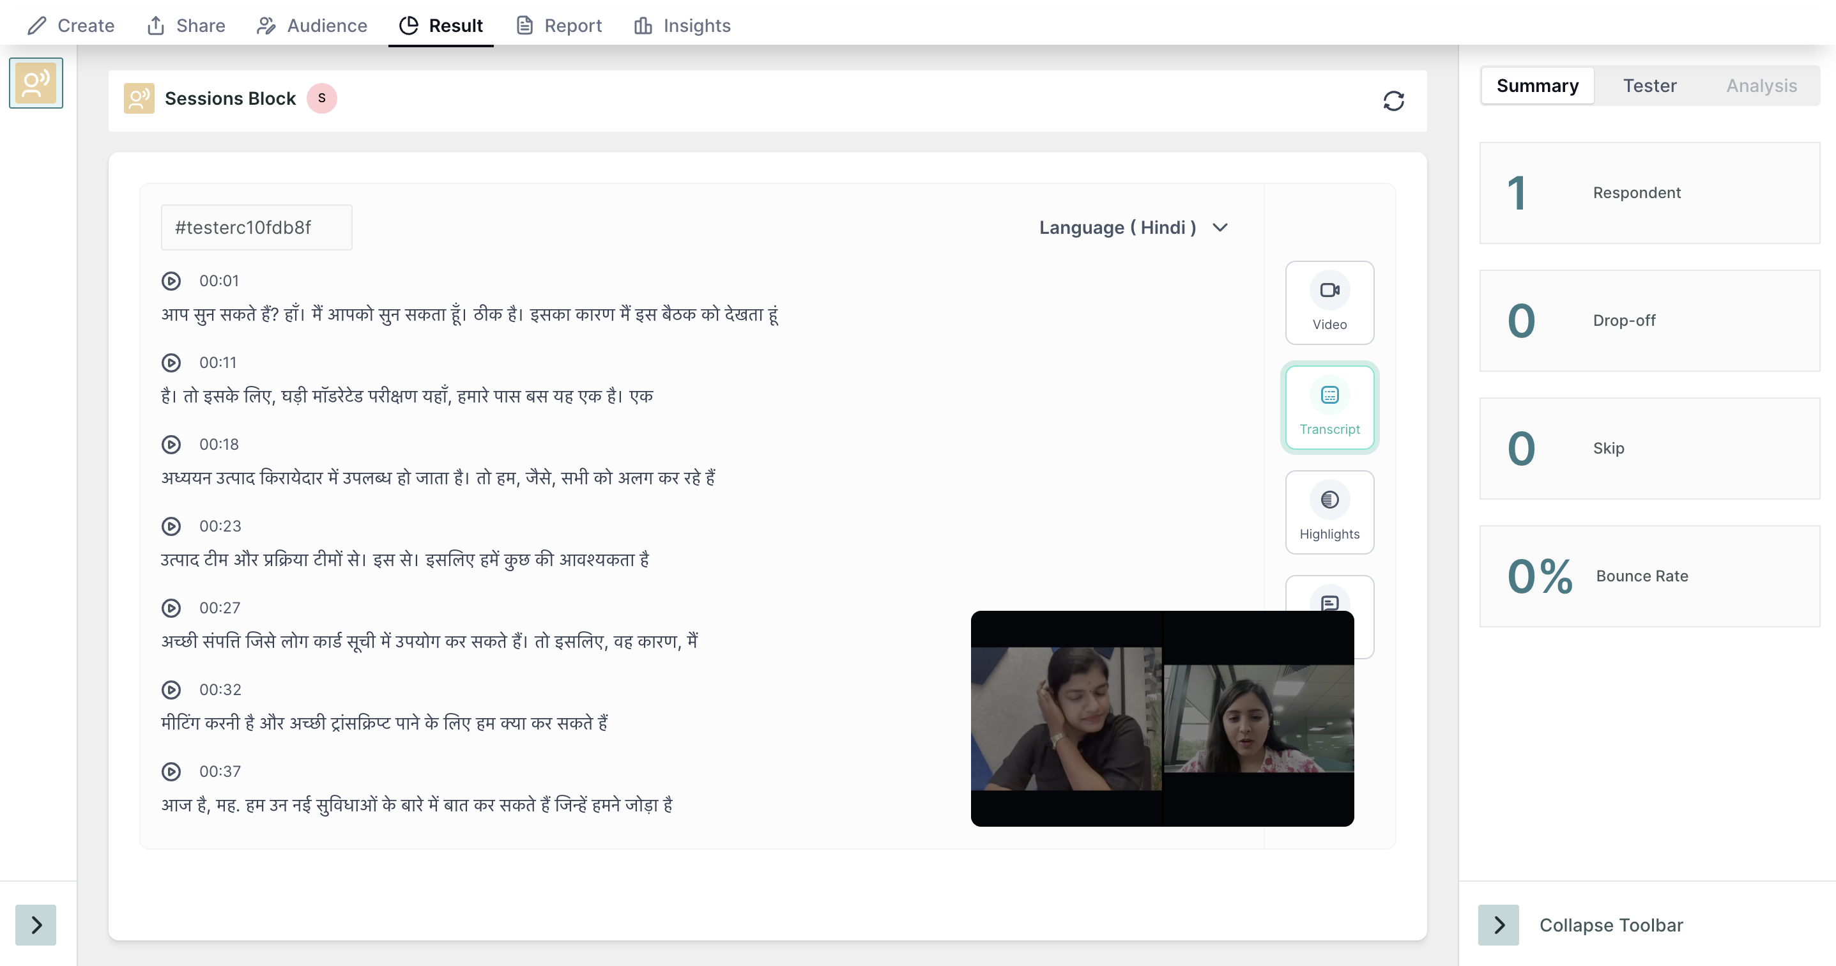Select the sessions block thumbnail in left sidebar
The width and height of the screenshot is (1836, 966).
coord(36,82)
